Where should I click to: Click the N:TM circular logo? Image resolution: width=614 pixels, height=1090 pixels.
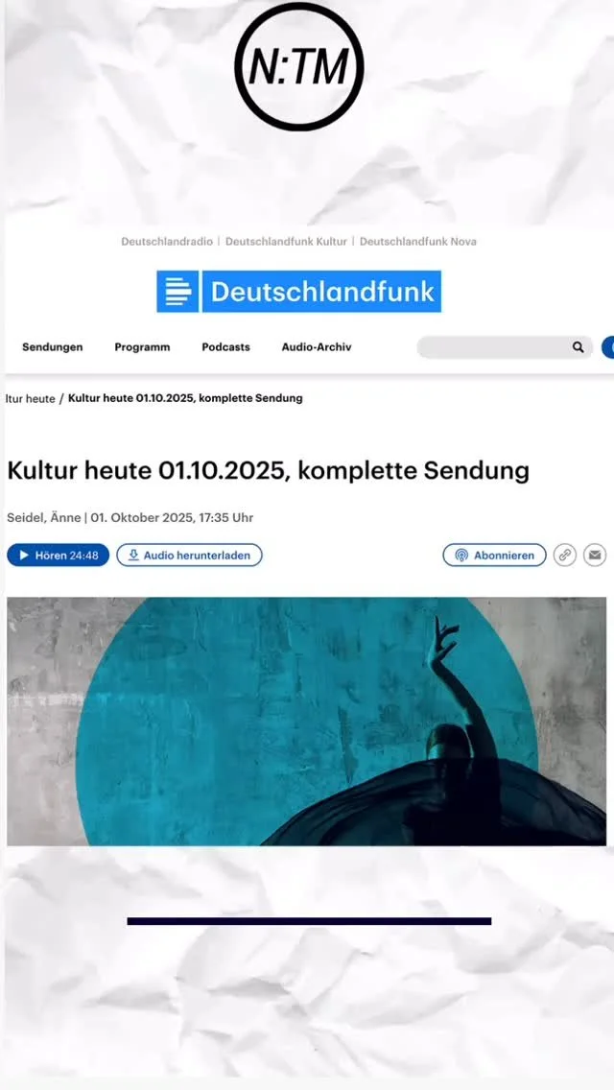[x=299, y=67]
